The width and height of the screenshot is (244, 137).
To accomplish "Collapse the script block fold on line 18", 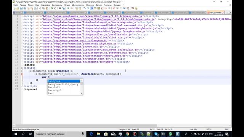I will (22, 68).
